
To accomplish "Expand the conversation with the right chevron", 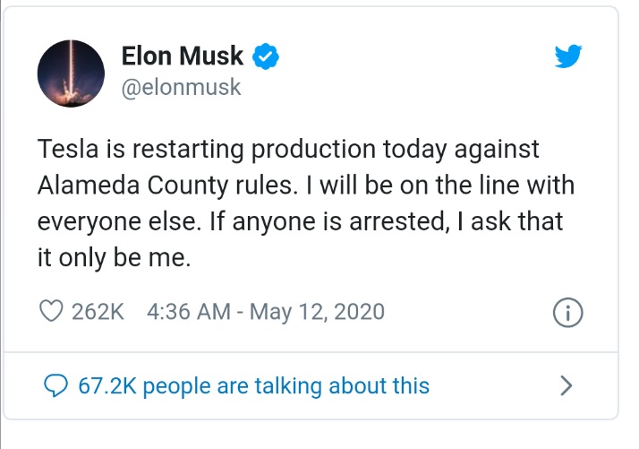I will click(566, 386).
